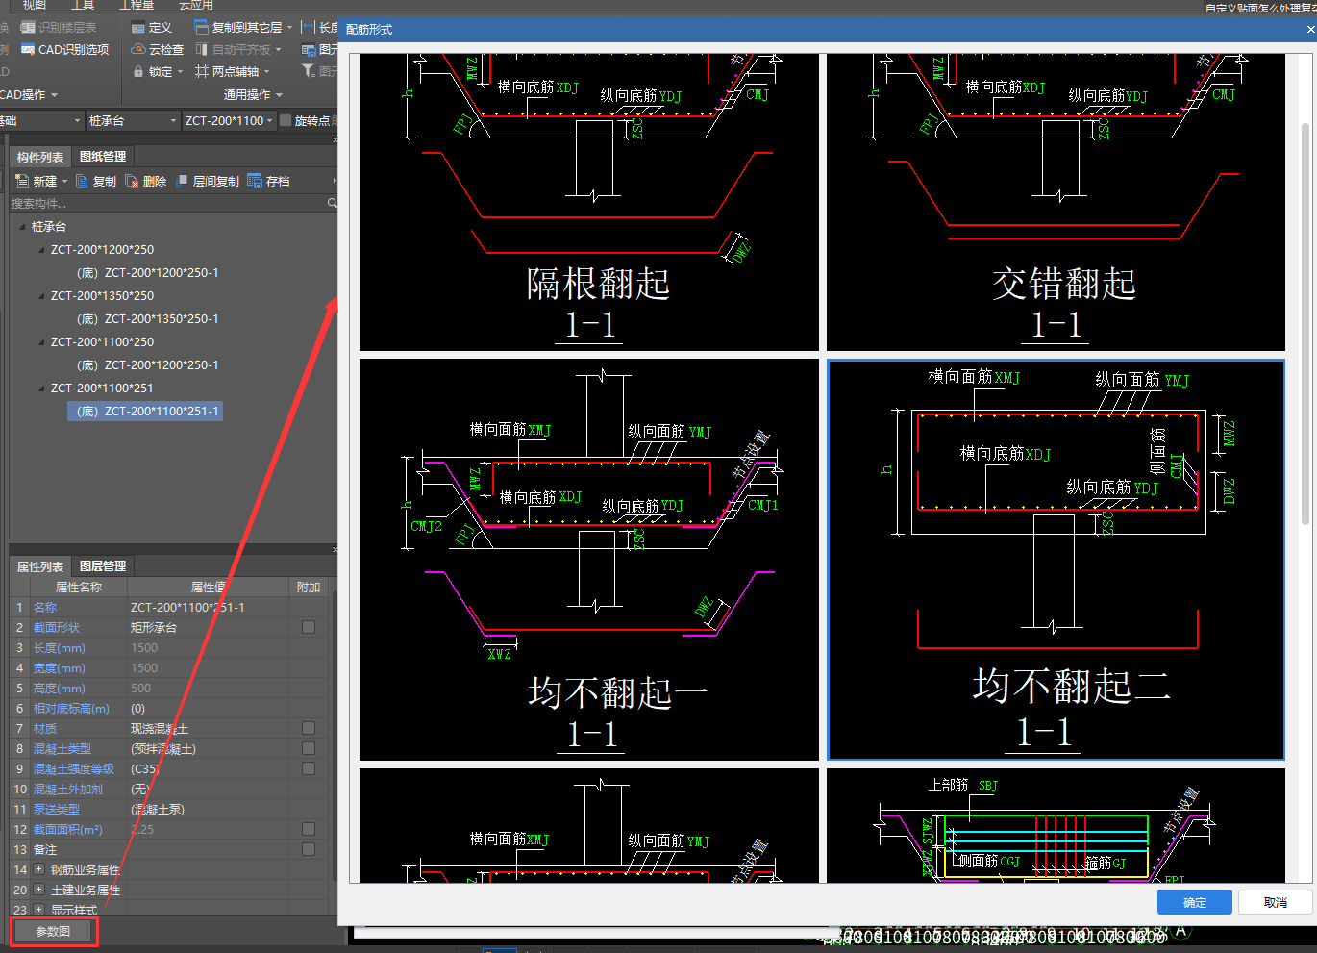Click the 删除 delete icon

click(x=132, y=181)
